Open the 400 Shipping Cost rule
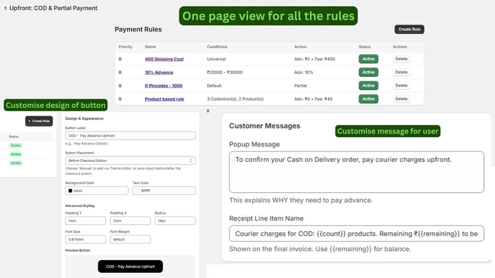495x278 pixels. pyautogui.click(x=164, y=59)
